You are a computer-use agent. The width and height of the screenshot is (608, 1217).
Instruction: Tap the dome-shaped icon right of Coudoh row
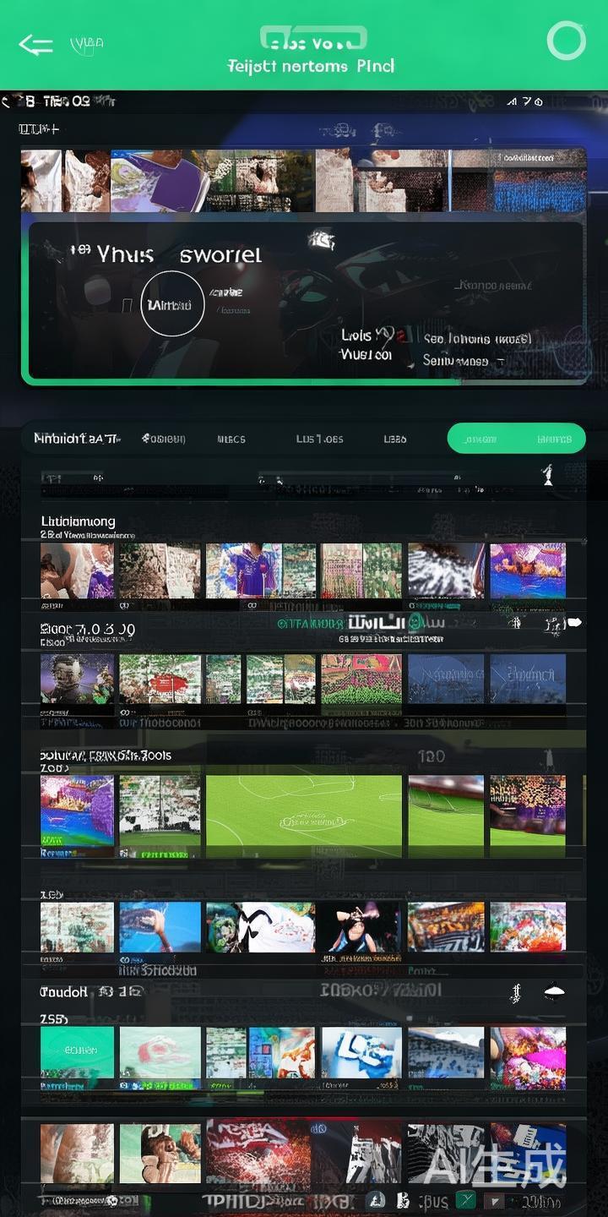554,992
